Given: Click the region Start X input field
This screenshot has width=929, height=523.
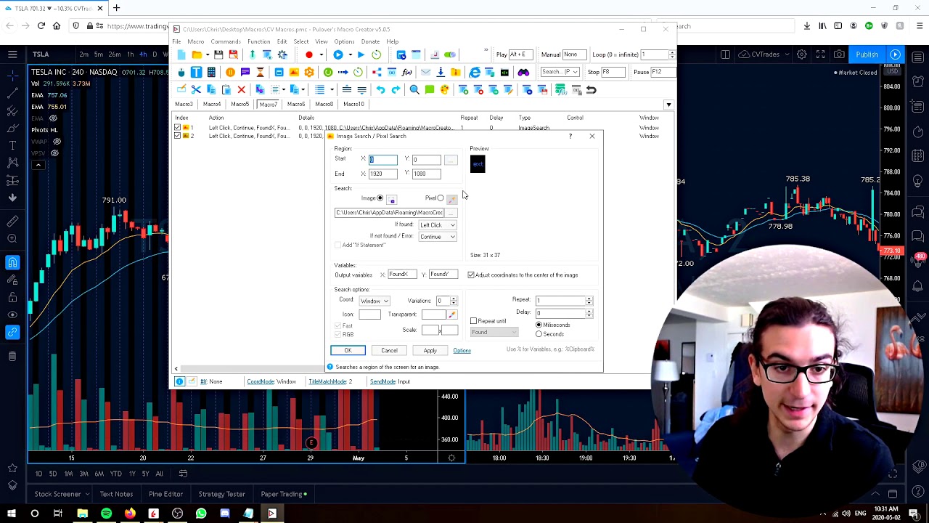Looking at the screenshot, I should pos(383,160).
